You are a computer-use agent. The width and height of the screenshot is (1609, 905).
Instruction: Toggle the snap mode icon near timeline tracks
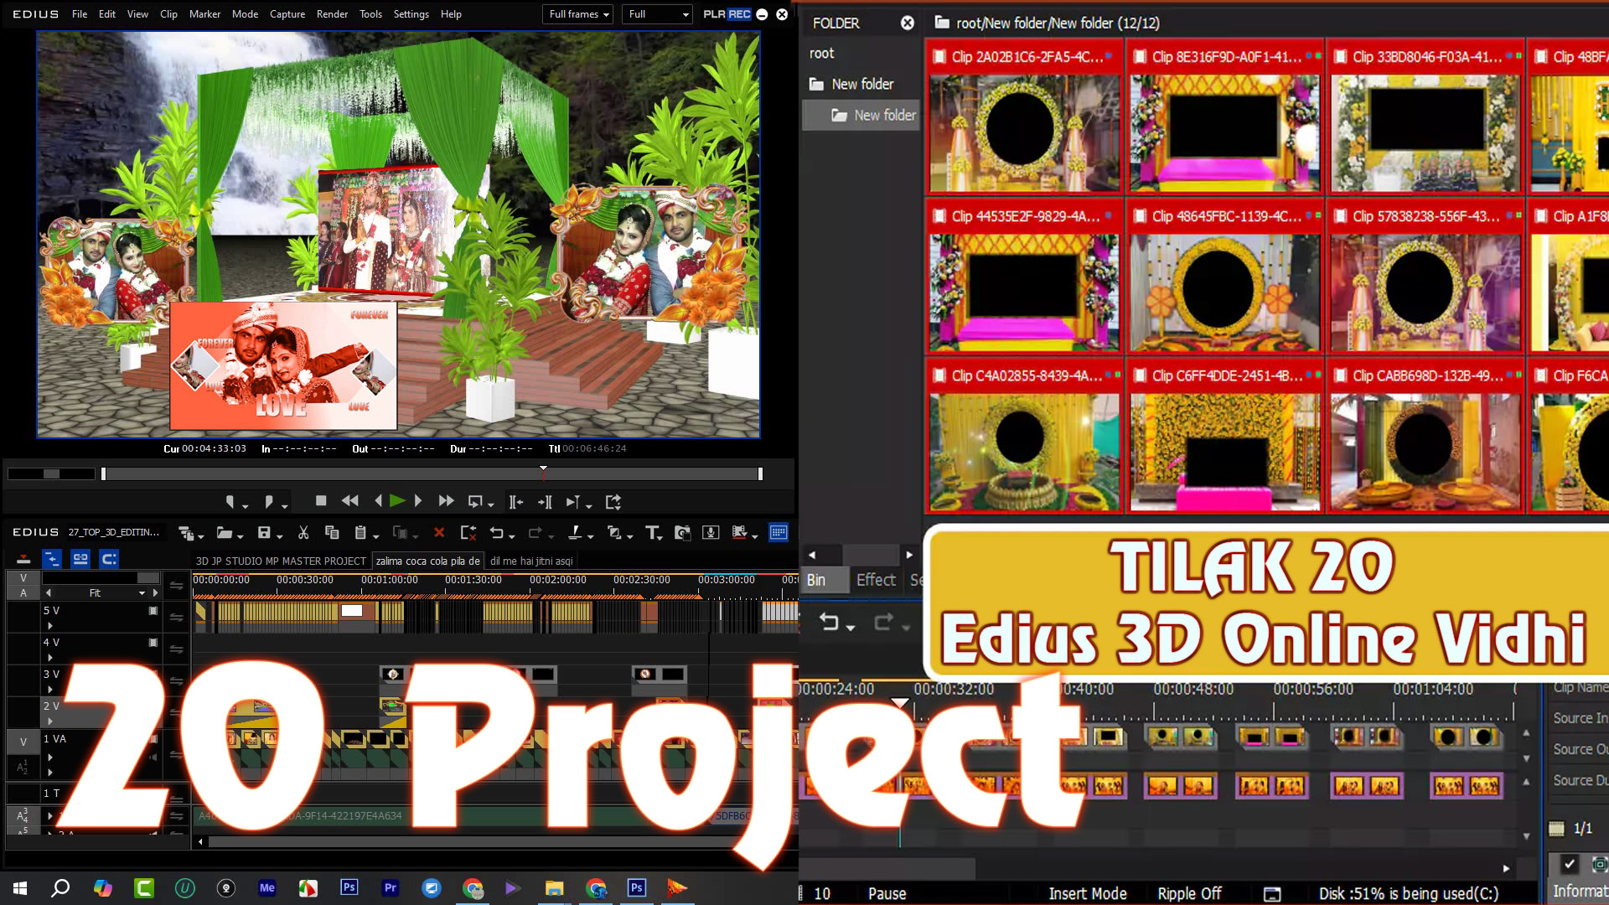click(109, 558)
